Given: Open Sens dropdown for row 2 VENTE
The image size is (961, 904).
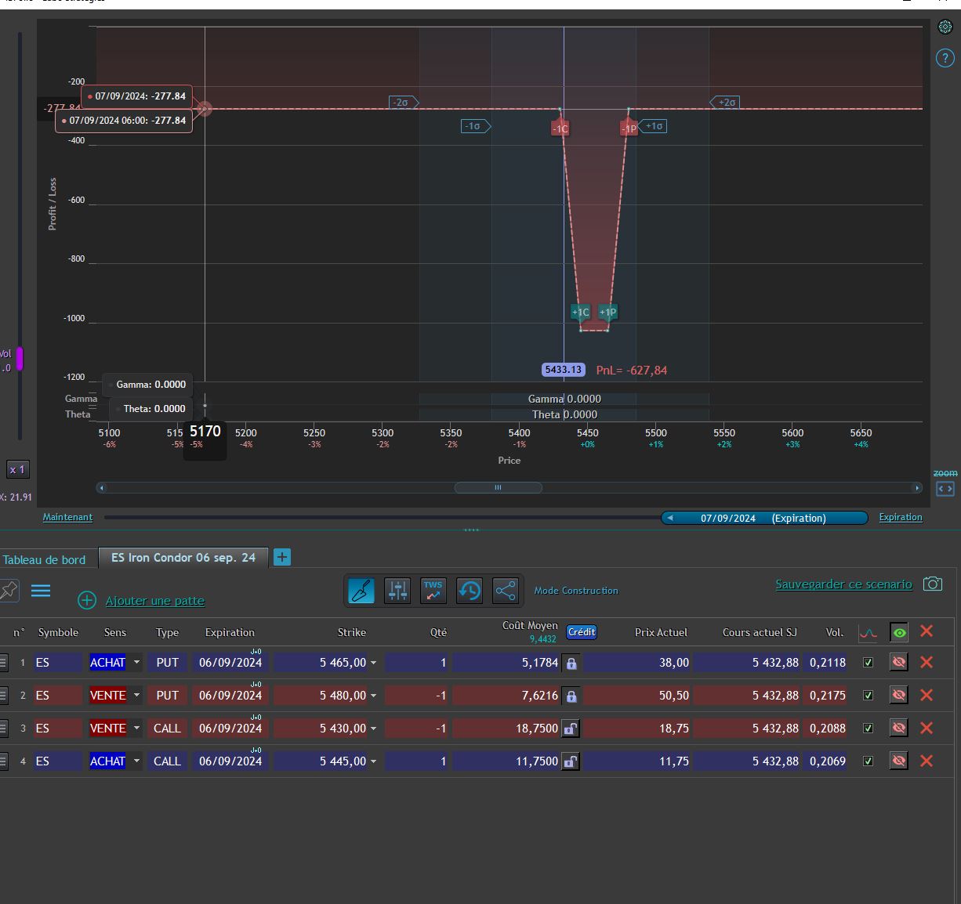Looking at the screenshot, I should tap(136, 696).
